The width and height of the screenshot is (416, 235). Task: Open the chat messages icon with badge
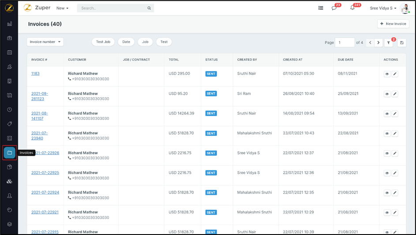coord(334,8)
